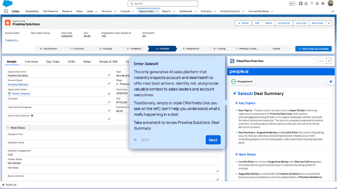This screenshot has height=189, width=337.
Task: Switch to the Line Items tab
Action: pos(31,62)
